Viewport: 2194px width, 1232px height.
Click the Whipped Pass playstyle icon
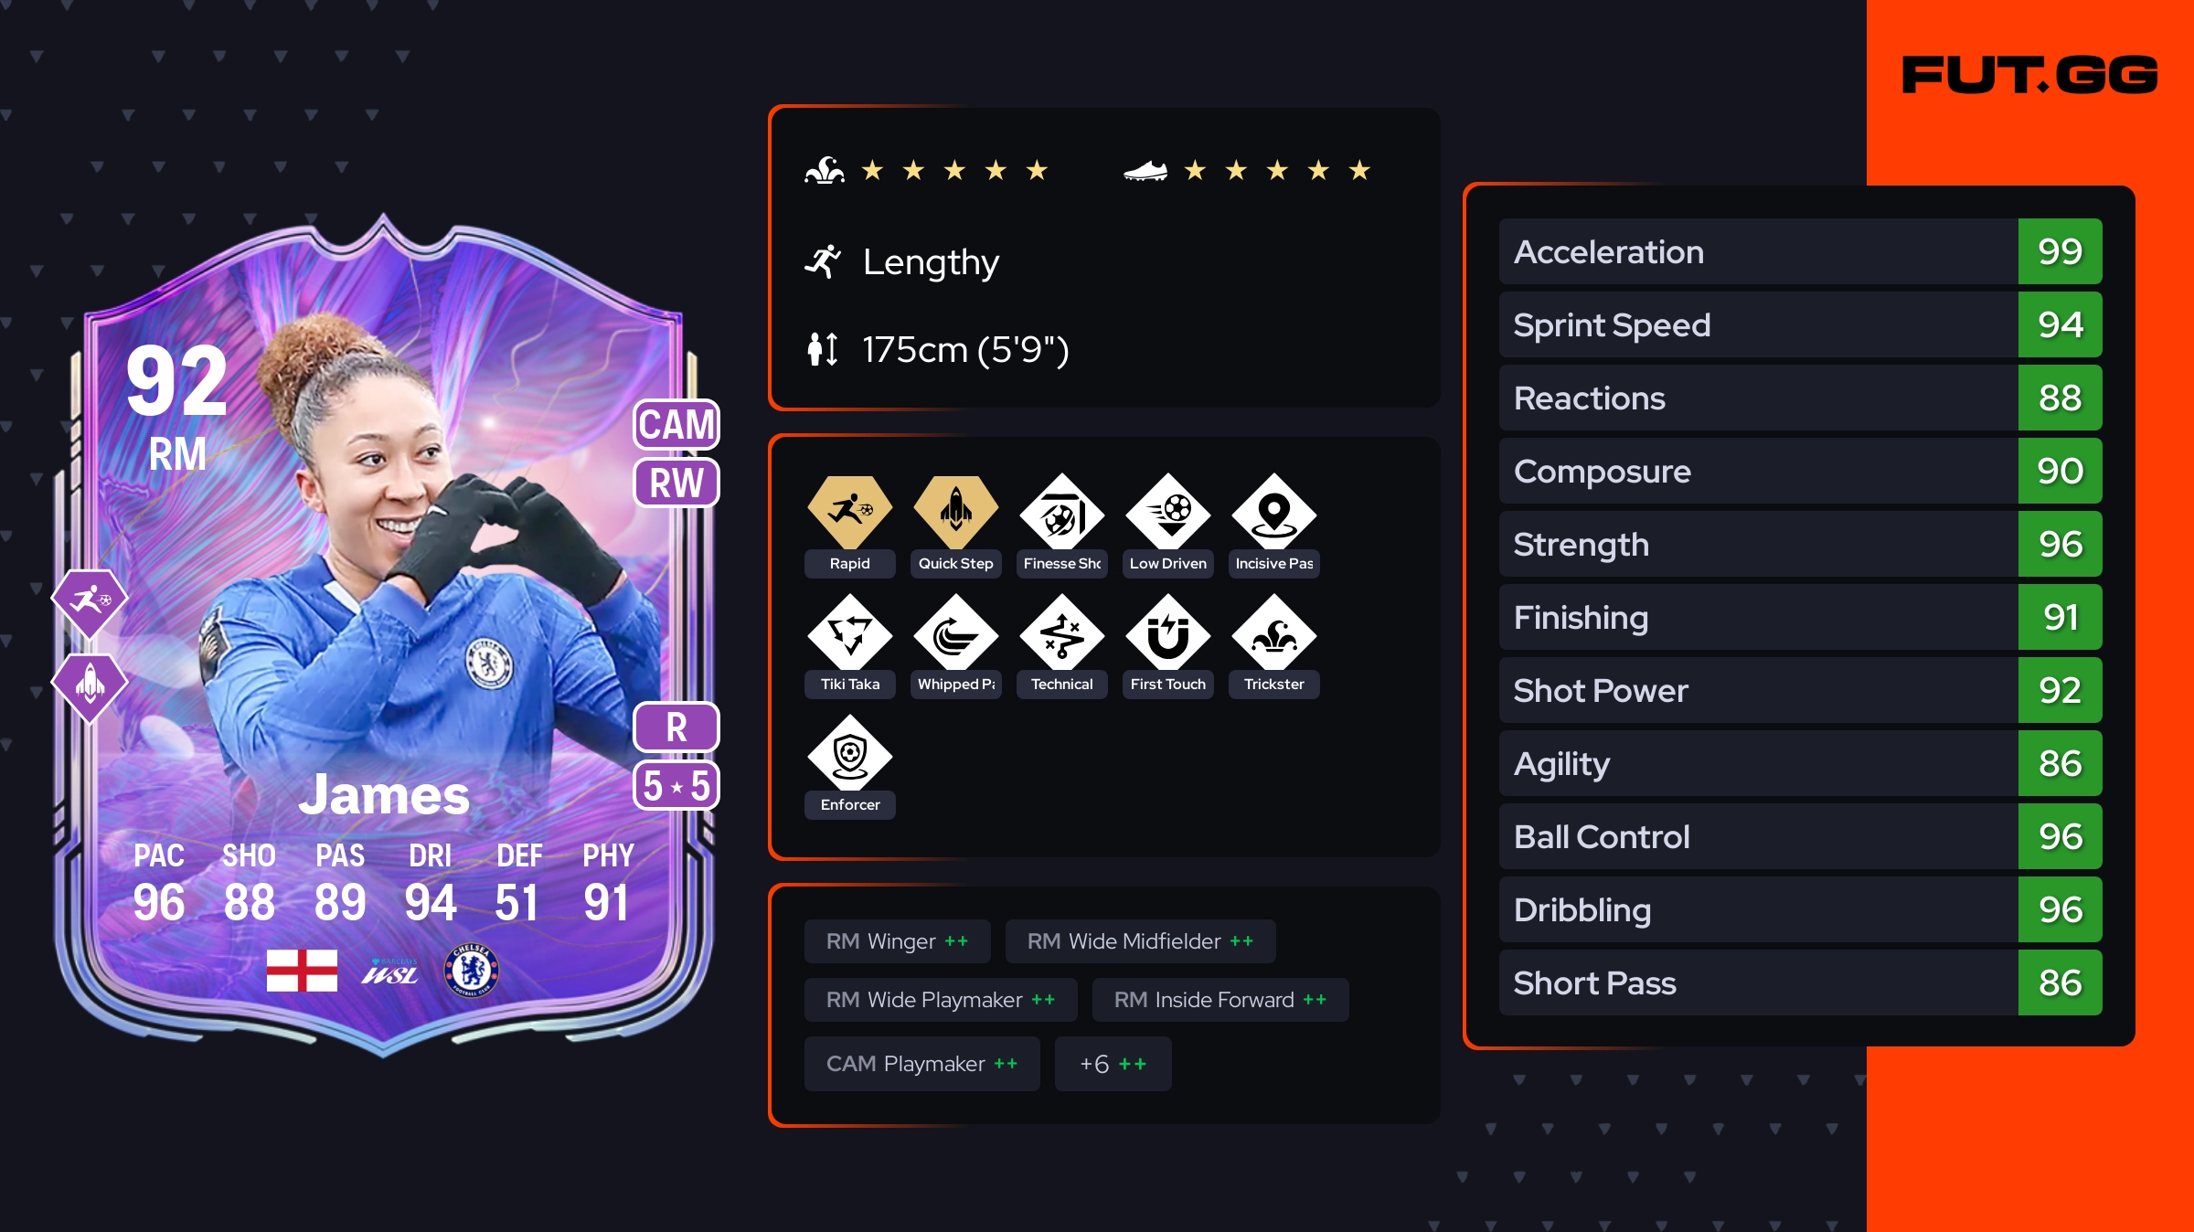click(x=955, y=632)
